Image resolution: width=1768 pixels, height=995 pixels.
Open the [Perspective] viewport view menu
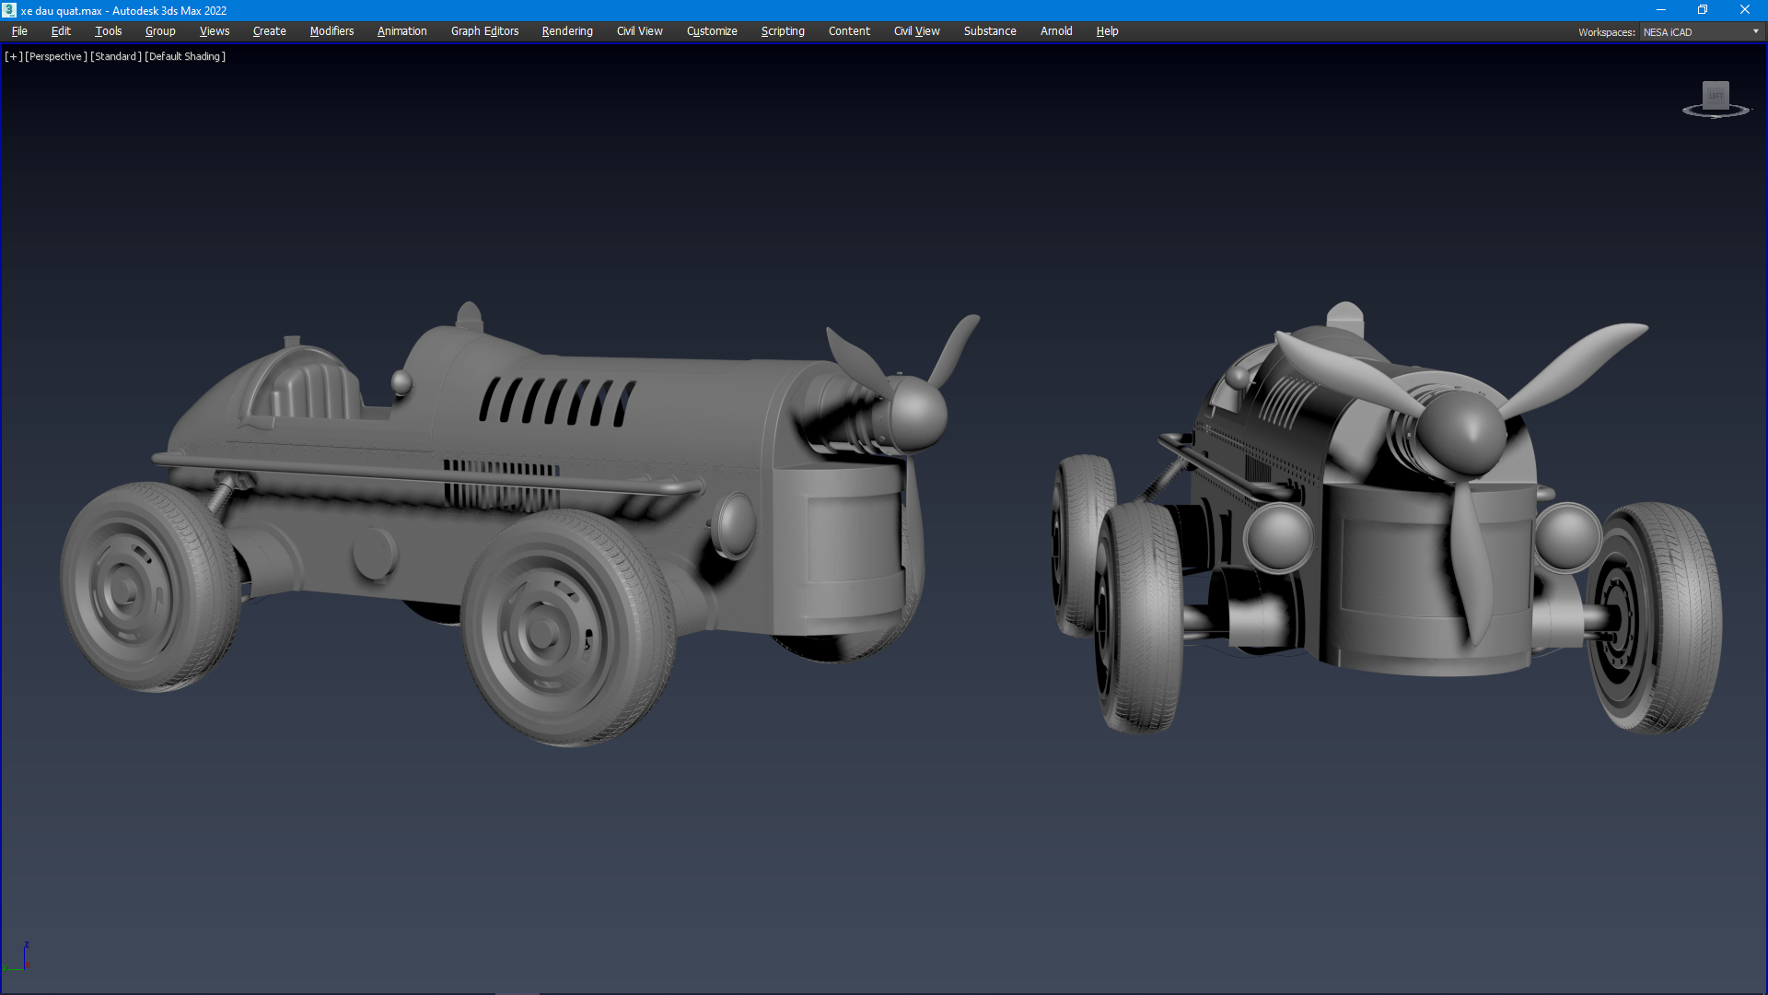(x=55, y=56)
